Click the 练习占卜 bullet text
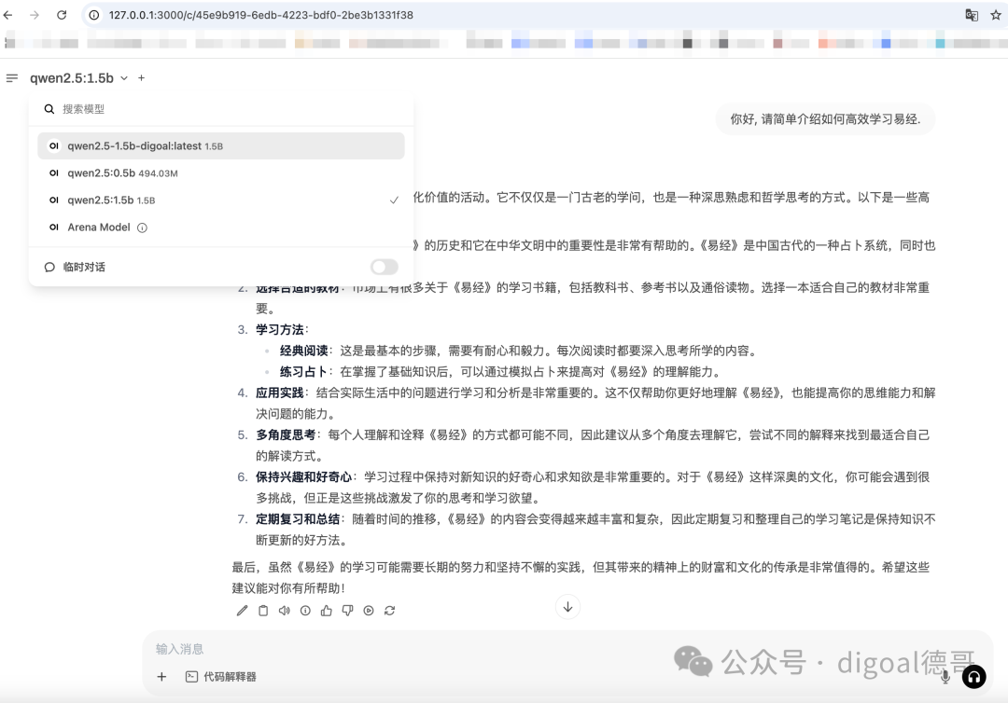The image size is (1008, 703). point(303,372)
